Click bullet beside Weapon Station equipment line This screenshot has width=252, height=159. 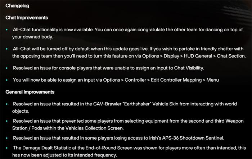7,121
